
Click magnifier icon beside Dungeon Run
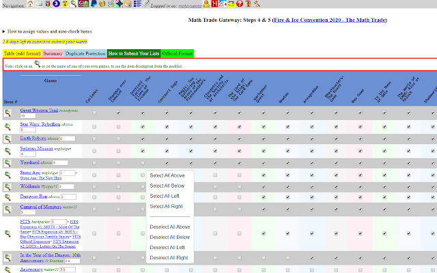coord(8,197)
